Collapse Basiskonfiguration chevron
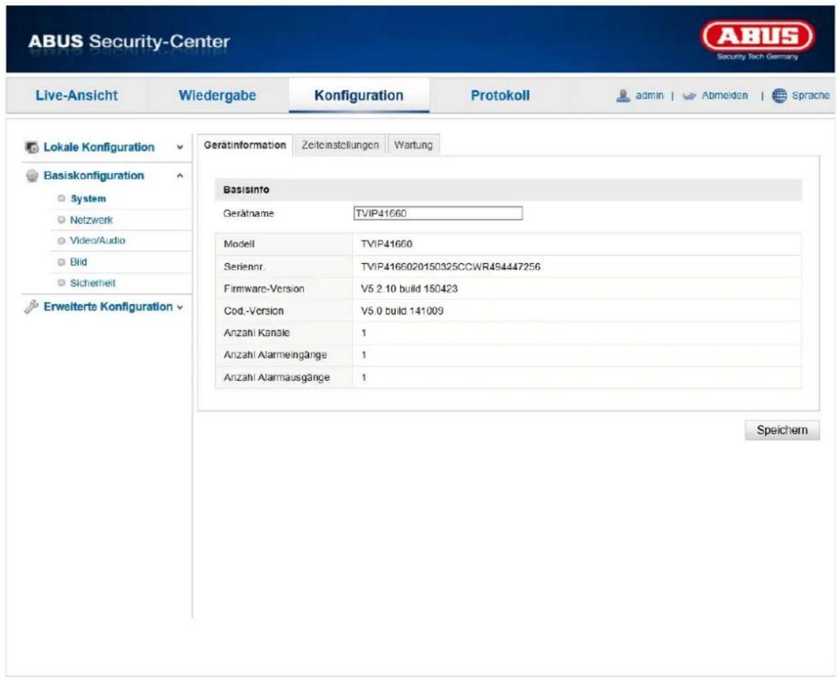This screenshot has height=678, width=837. (x=180, y=176)
